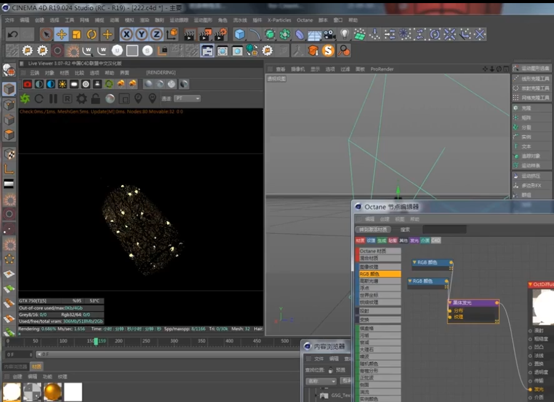Open the spline pen tool icon
The image size is (554, 402).
pyautogui.click(x=255, y=34)
